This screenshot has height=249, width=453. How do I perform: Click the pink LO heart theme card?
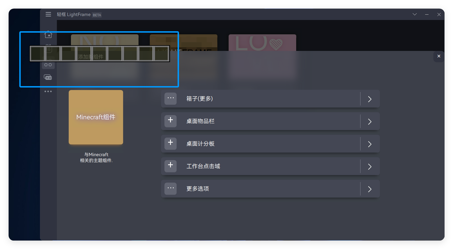[x=262, y=43]
